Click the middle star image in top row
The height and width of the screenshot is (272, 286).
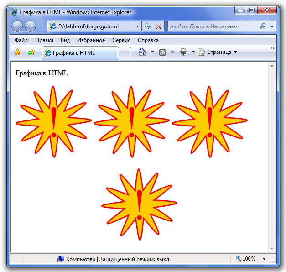(x=131, y=122)
